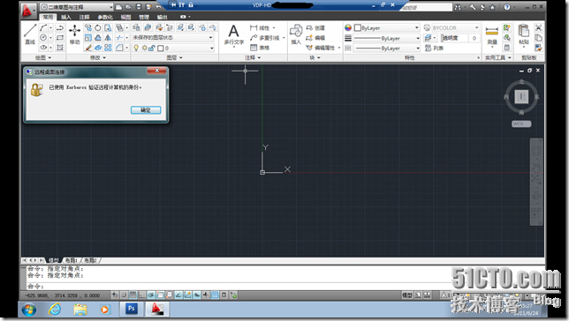Click OK (确定) in Remote Desktop dialog

[146, 109]
